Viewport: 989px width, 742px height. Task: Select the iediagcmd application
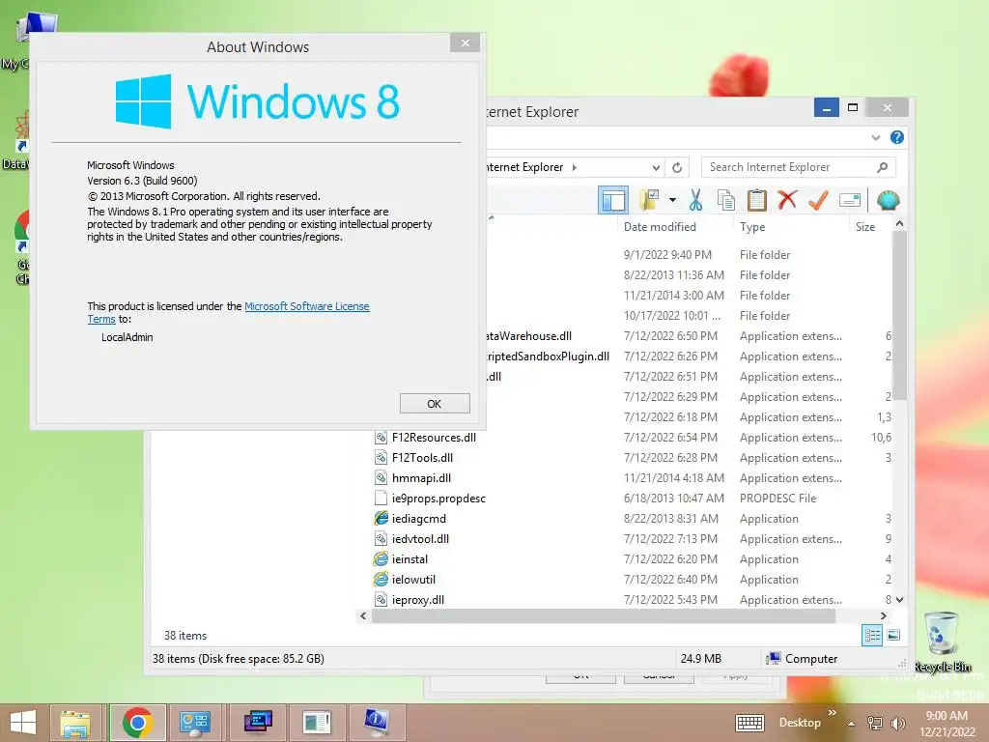coord(419,519)
